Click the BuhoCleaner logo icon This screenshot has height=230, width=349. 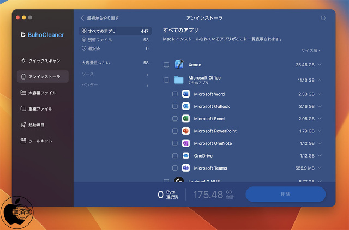(x=23, y=35)
